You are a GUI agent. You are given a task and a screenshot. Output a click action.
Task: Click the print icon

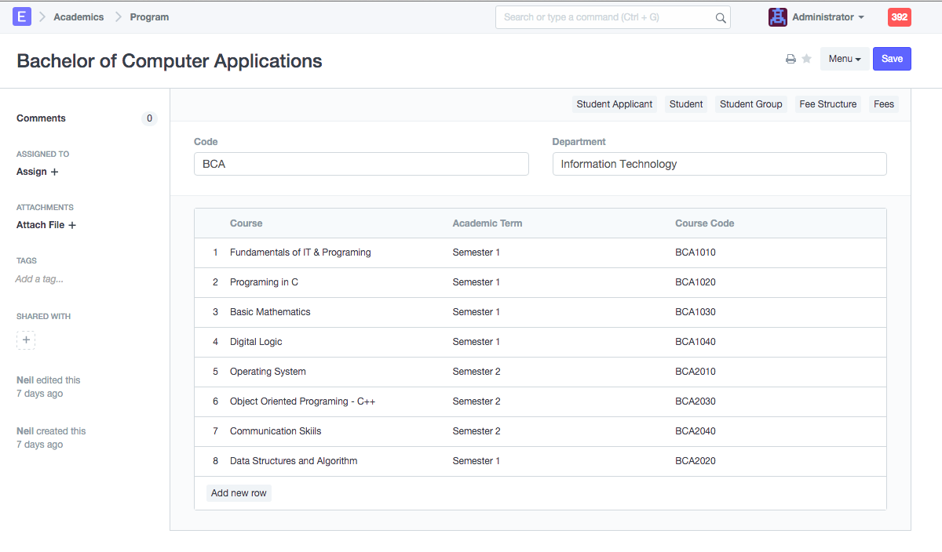[790, 59]
